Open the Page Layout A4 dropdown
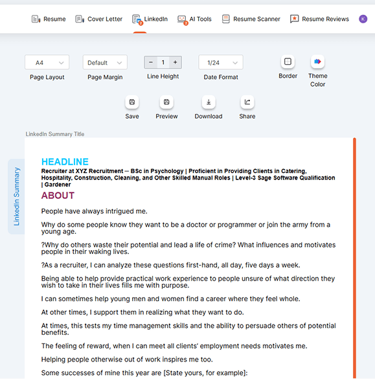375x379 pixels. 47,62
